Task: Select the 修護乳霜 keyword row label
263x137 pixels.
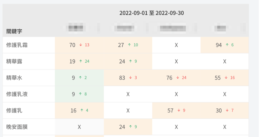Action: pos(17,45)
